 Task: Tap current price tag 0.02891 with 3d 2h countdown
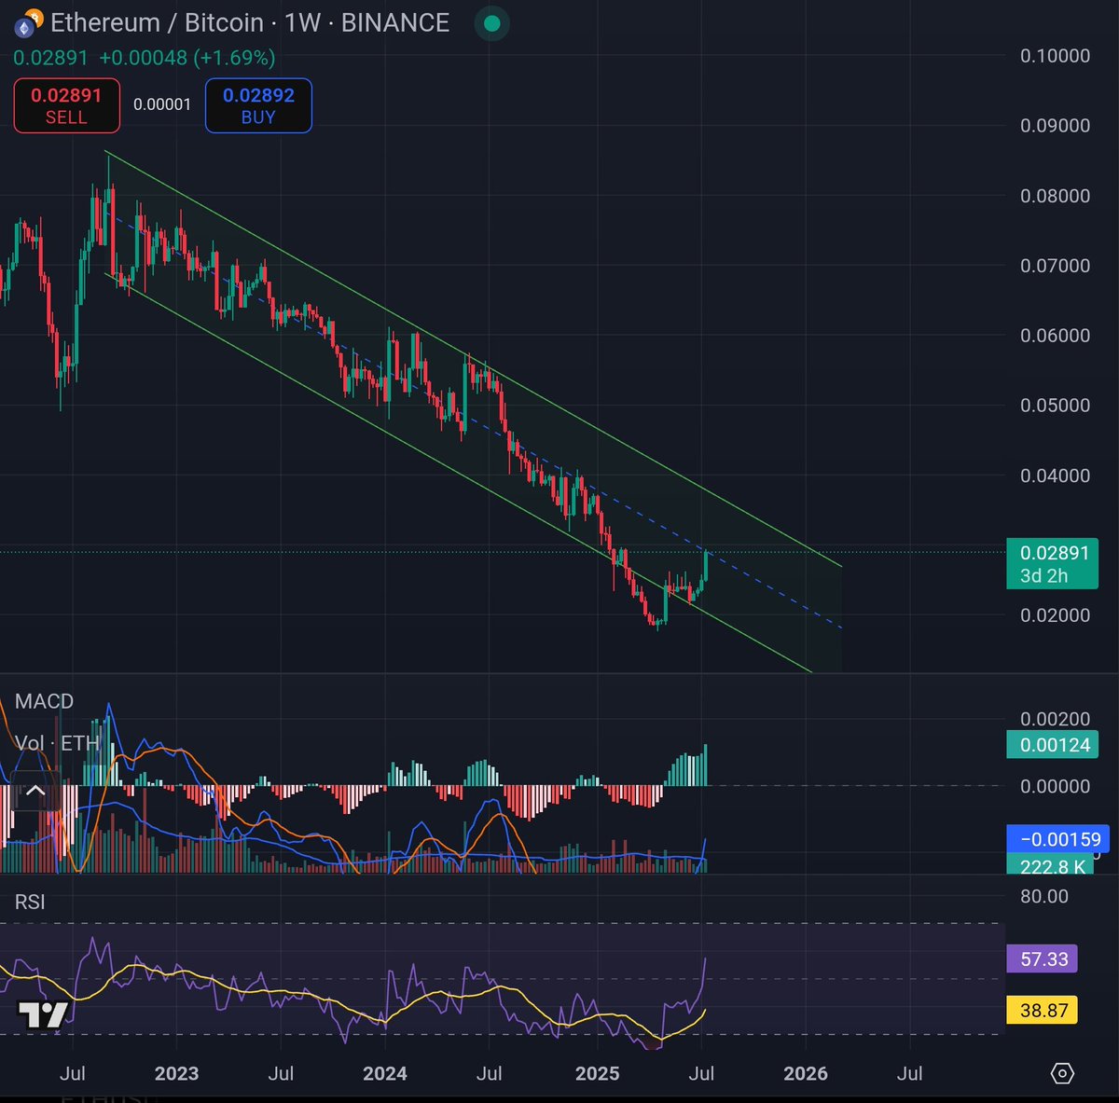tap(1053, 563)
